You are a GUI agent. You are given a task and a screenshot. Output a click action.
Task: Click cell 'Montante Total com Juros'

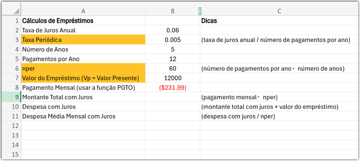pyautogui.click(x=83, y=97)
